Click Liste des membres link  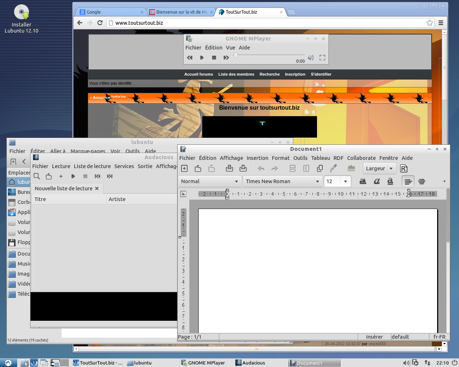coord(236,74)
